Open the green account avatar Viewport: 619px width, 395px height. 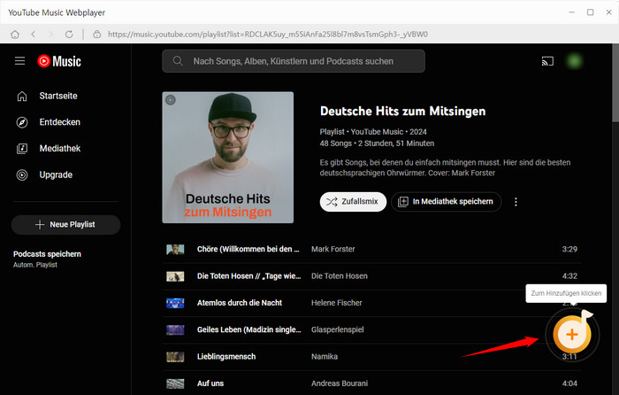[x=574, y=61]
